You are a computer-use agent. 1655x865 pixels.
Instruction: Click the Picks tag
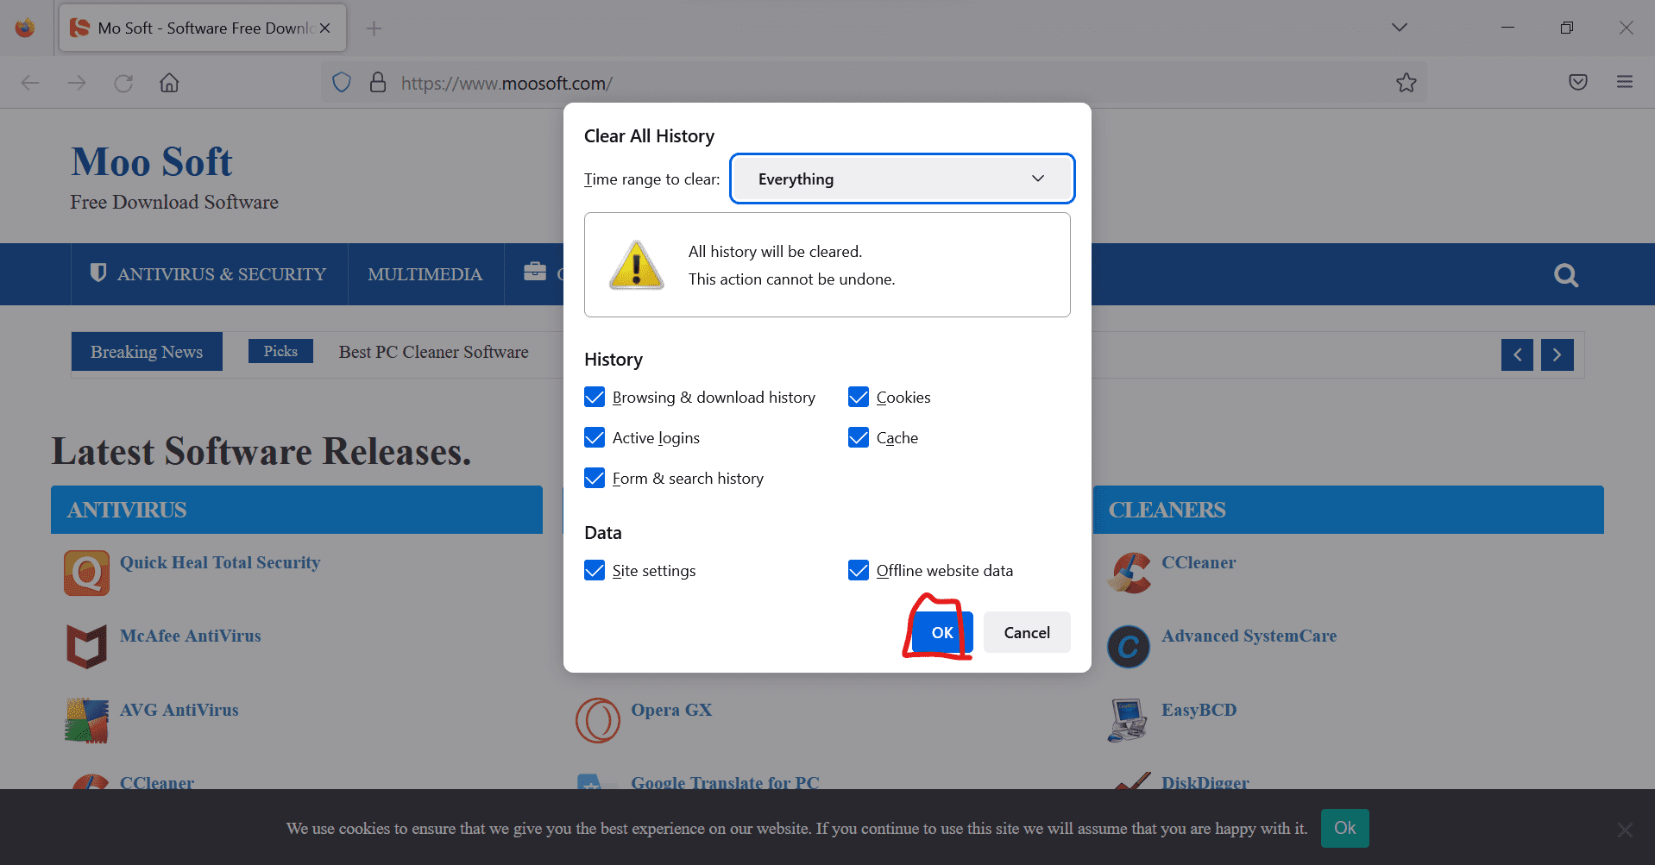coord(280,351)
